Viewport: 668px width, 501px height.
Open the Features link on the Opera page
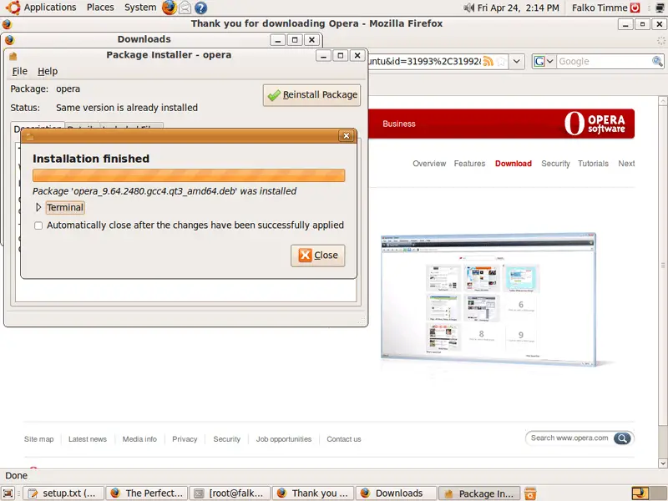[x=469, y=164]
